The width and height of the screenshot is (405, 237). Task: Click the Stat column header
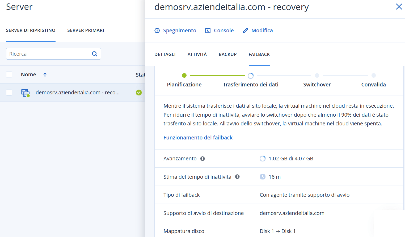coord(140,75)
